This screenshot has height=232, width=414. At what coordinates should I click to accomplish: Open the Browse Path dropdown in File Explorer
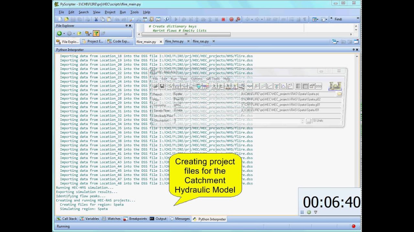click(88, 33)
